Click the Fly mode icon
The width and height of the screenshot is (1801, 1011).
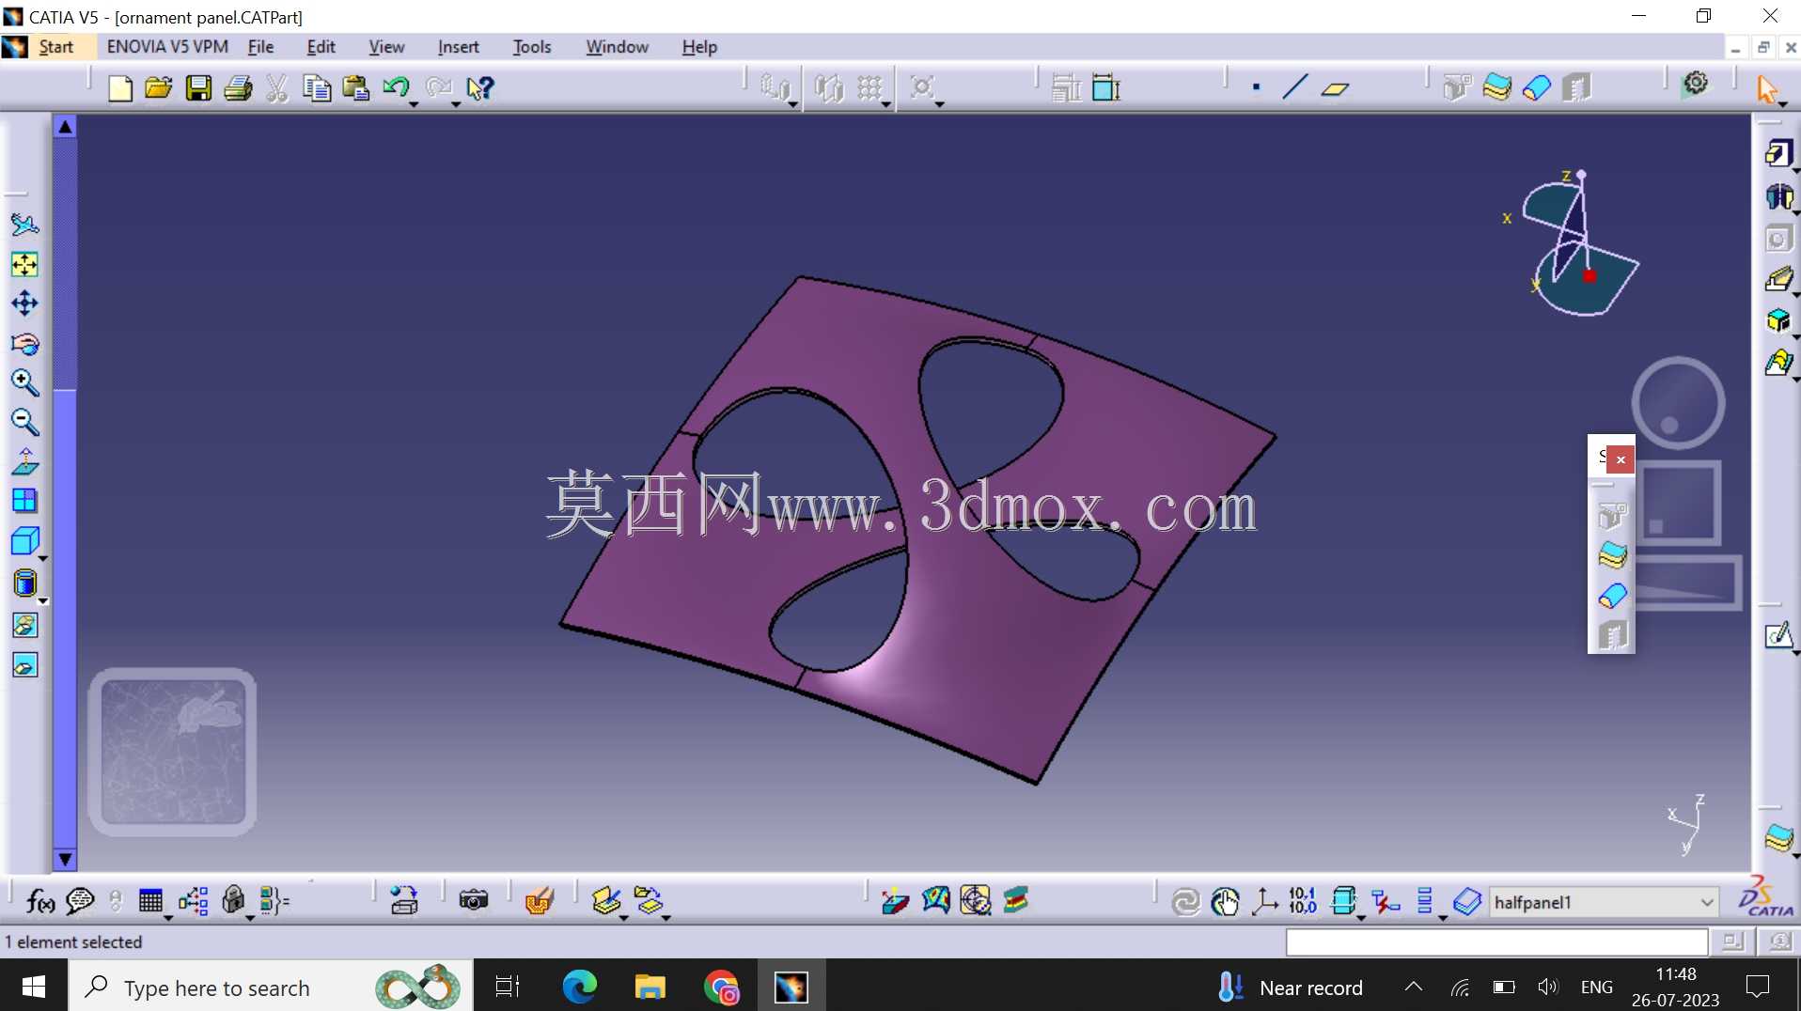click(x=24, y=225)
